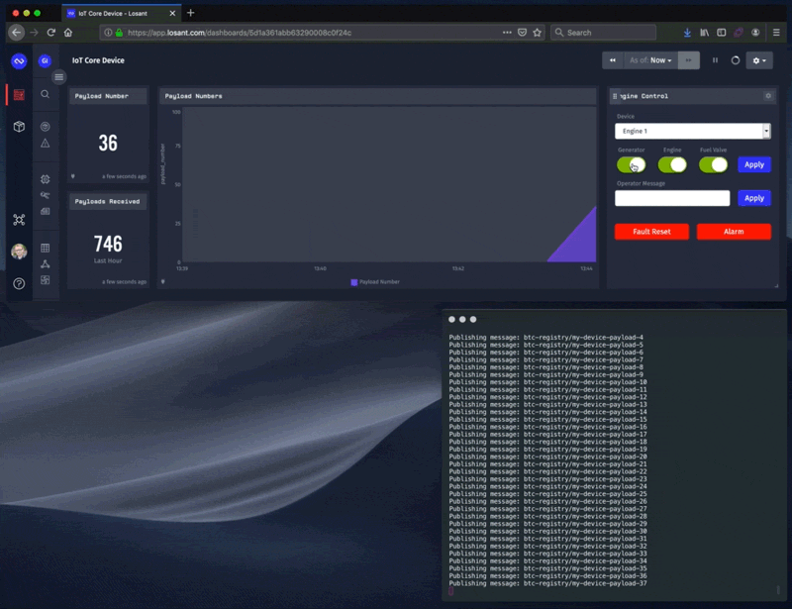Expand the dashboard settings gear dropdown

(759, 60)
